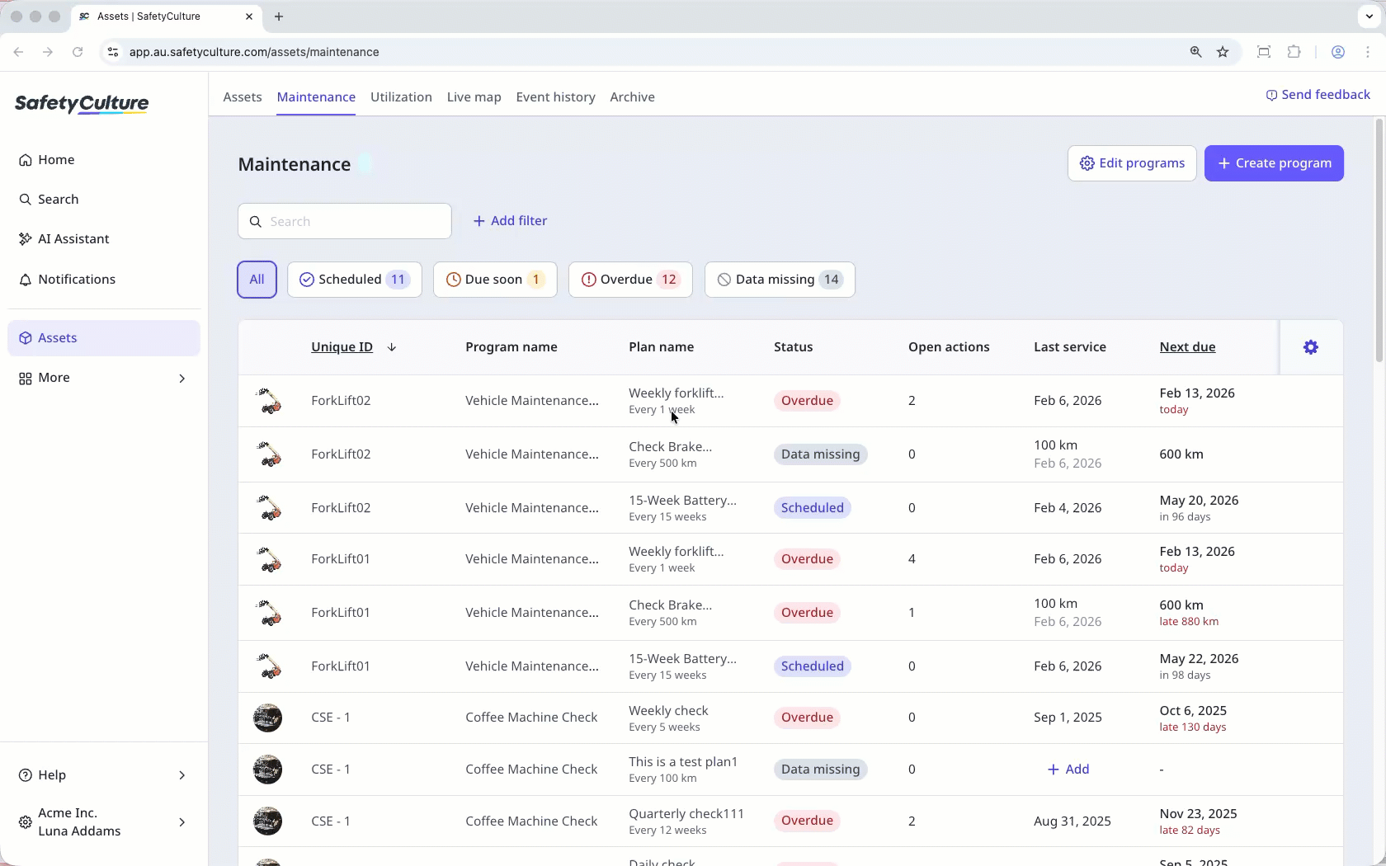
Task: Click the maintenance Search field
Action: click(345, 221)
